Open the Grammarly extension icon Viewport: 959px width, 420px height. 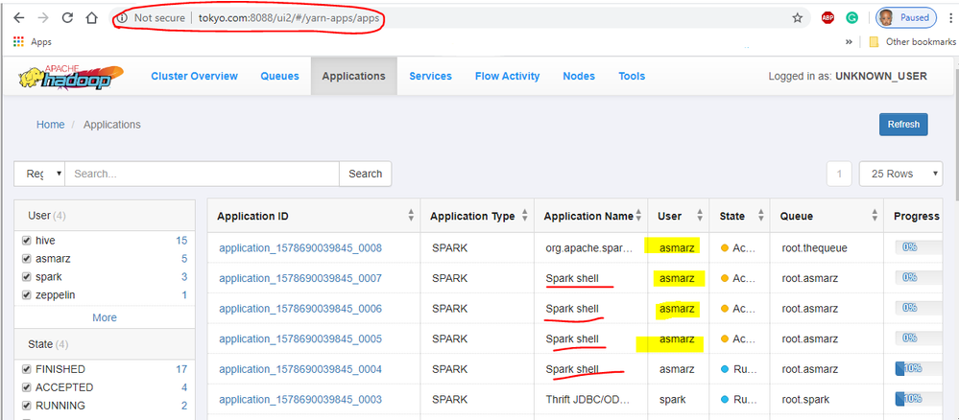coord(851,17)
